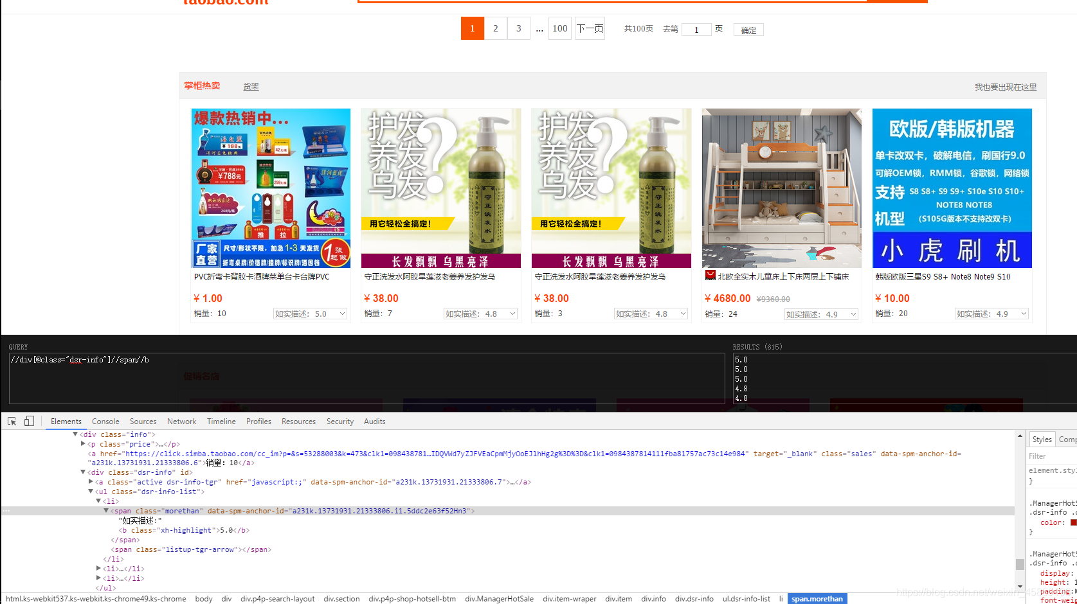Open the PVC card product thumbnail
Image resolution: width=1077 pixels, height=604 pixels.
point(271,188)
